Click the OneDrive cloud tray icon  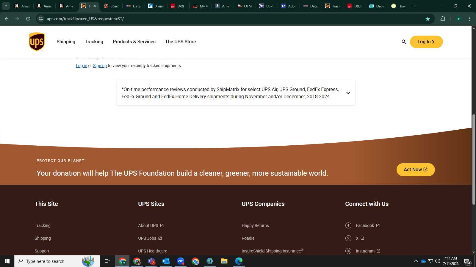pos(423,261)
